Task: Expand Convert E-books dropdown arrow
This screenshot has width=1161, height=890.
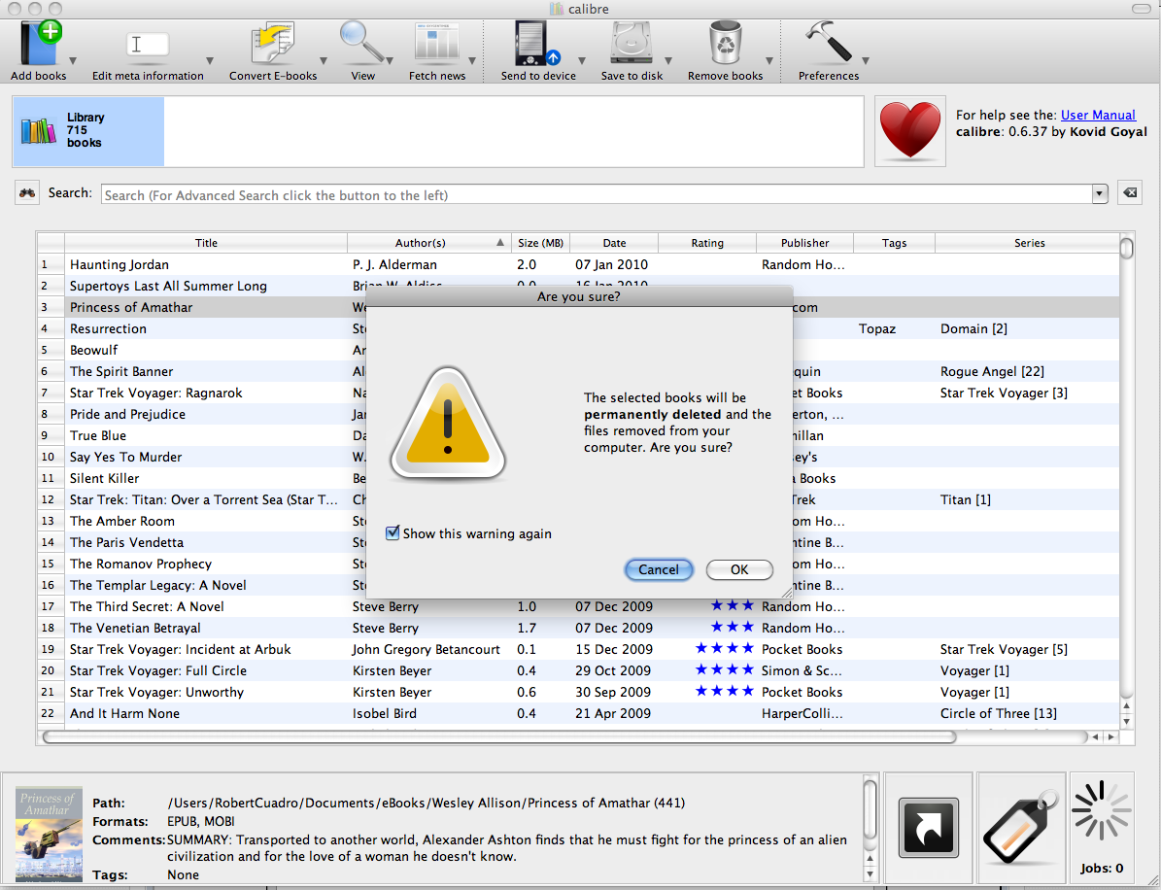Action: click(x=323, y=61)
